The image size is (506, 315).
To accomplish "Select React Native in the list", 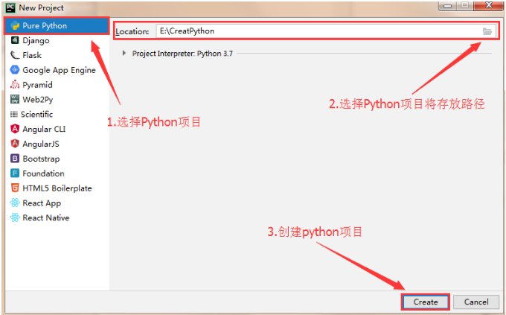I will [57, 217].
